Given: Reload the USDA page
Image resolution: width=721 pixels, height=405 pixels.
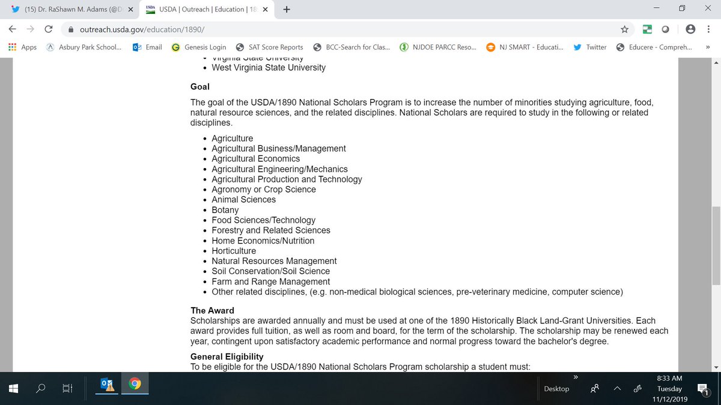Looking at the screenshot, I should point(49,29).
